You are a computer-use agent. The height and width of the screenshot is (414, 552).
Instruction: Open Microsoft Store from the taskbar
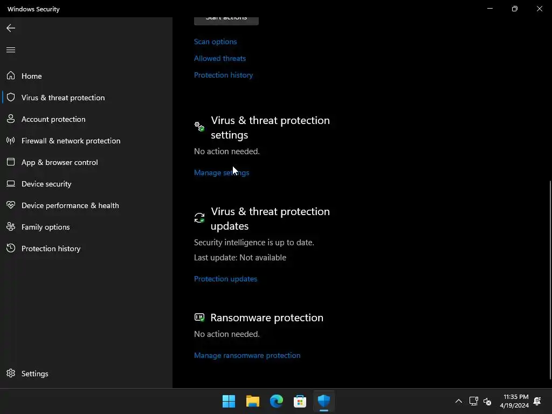coord(300,401)
